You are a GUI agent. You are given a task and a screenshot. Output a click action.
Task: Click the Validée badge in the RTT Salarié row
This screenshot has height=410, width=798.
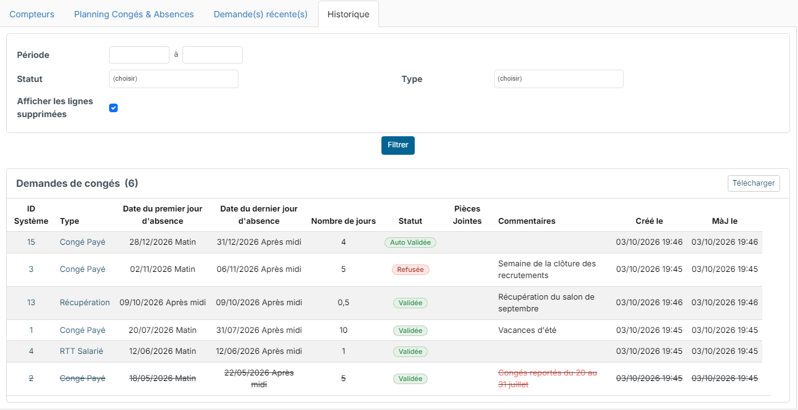click(410, 351)
